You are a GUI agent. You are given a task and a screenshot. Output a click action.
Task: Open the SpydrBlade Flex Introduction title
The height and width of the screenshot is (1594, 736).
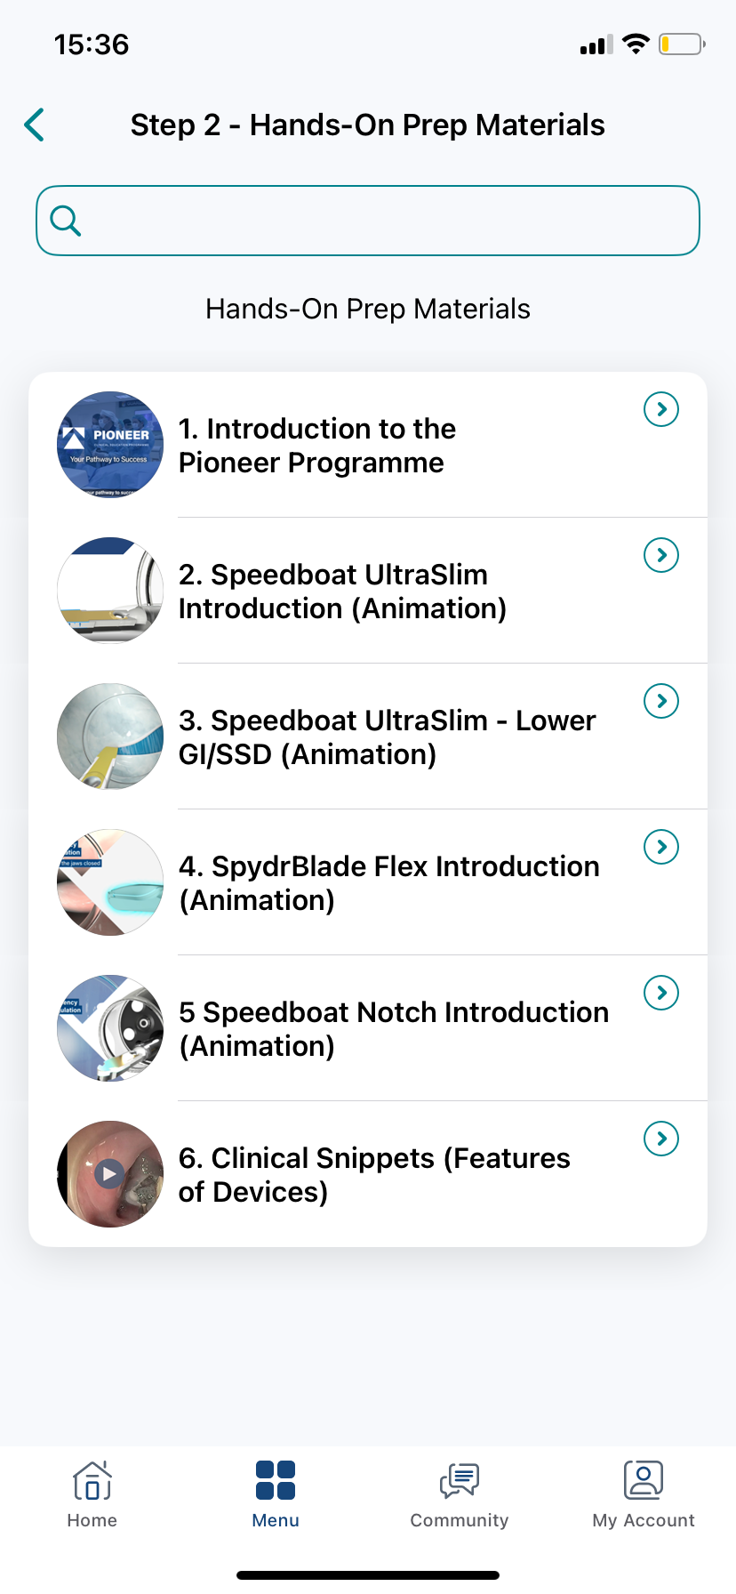[x=389, y=883]
